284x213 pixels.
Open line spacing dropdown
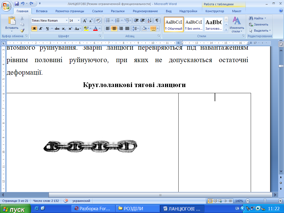[x=135, y=29]
